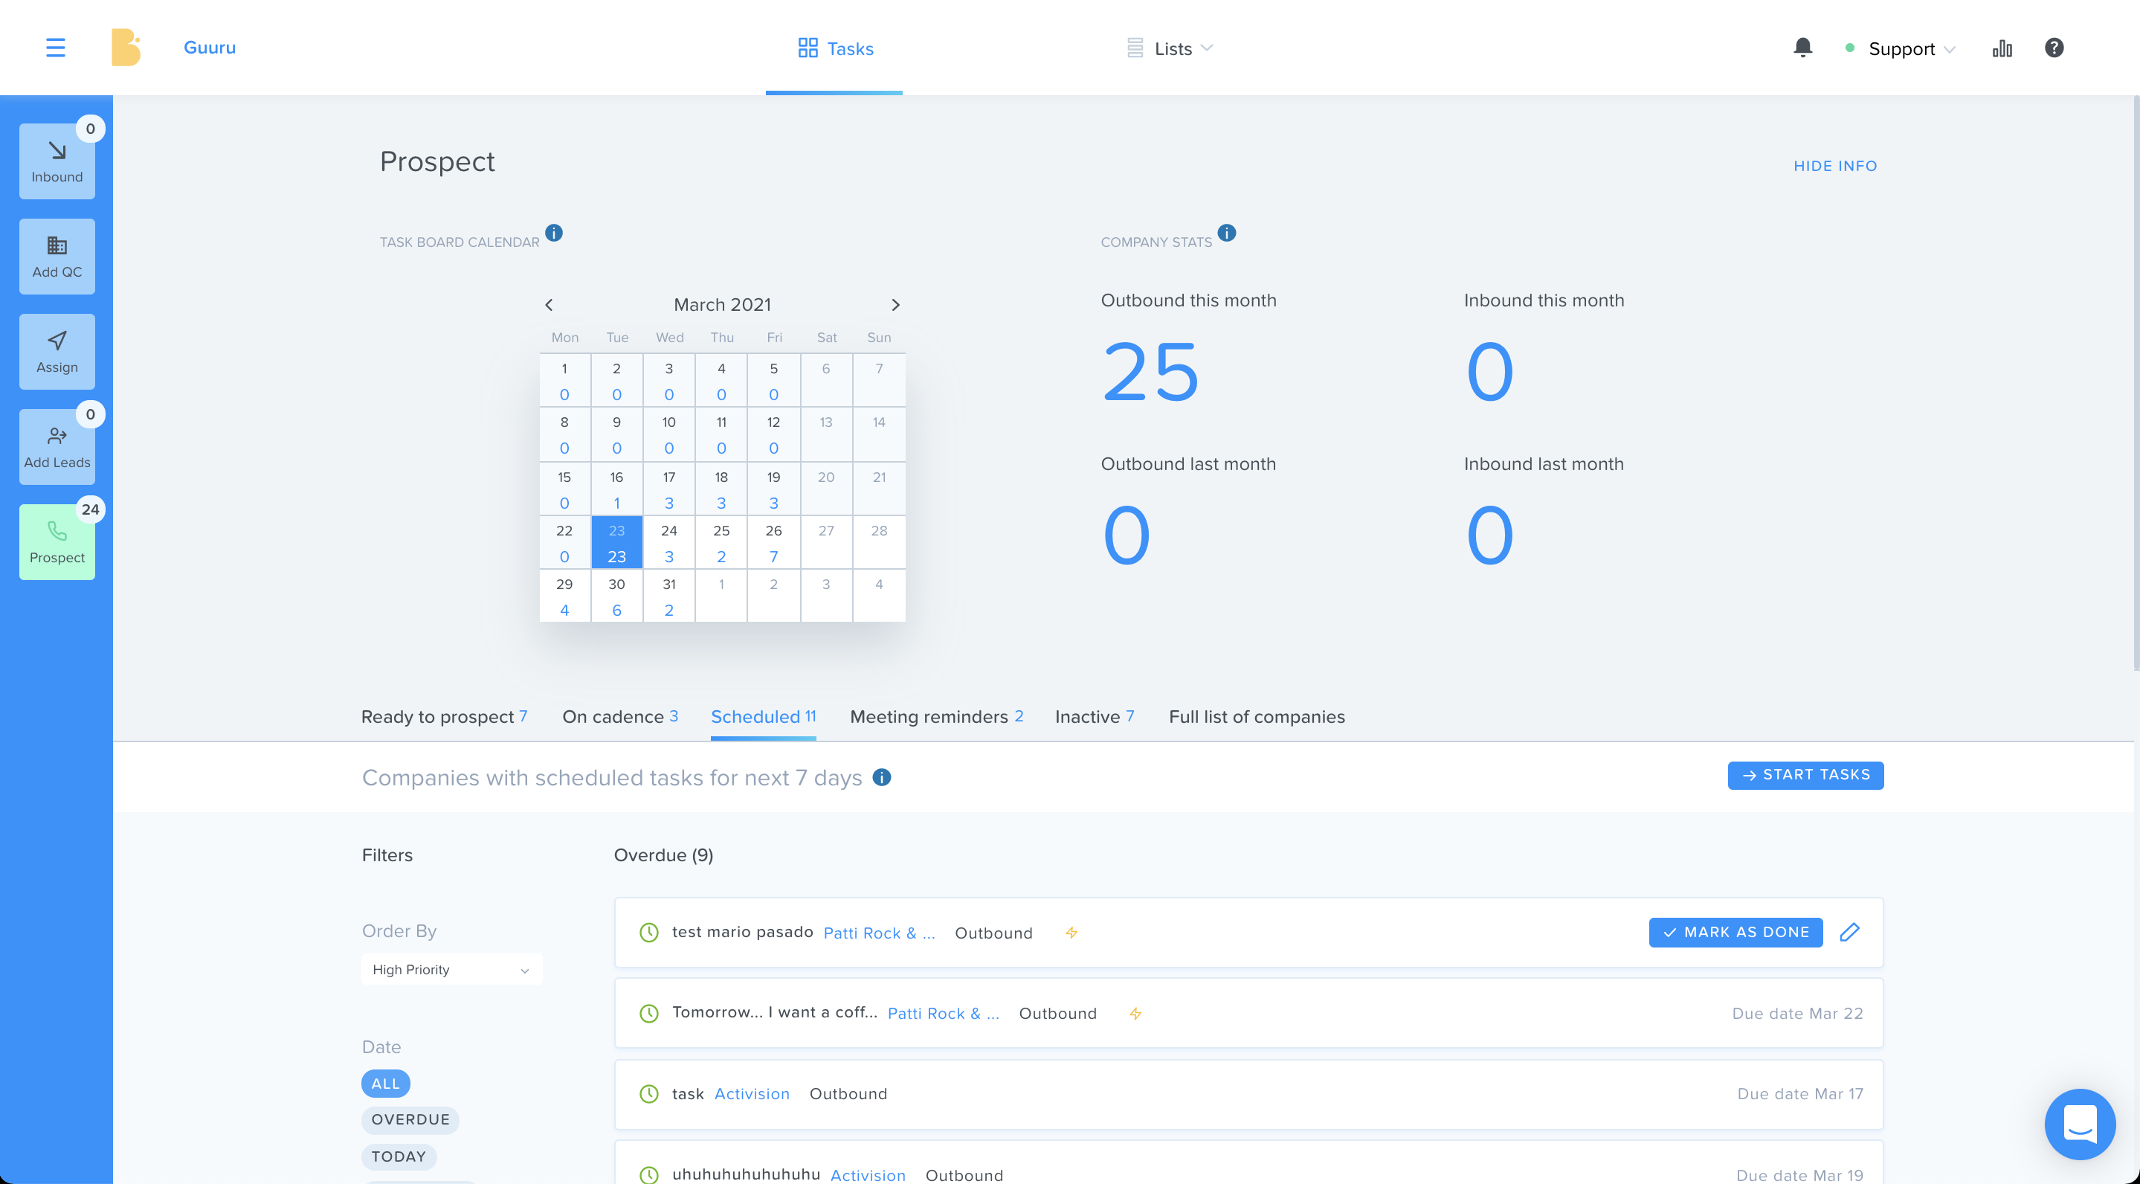Open the Ready to prospect tab
The image size is (2140, 1184).
point(445,716)
